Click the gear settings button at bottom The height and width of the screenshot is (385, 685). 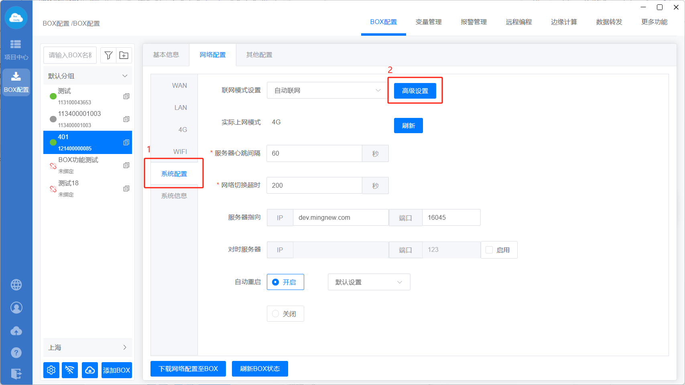point(51,370)
